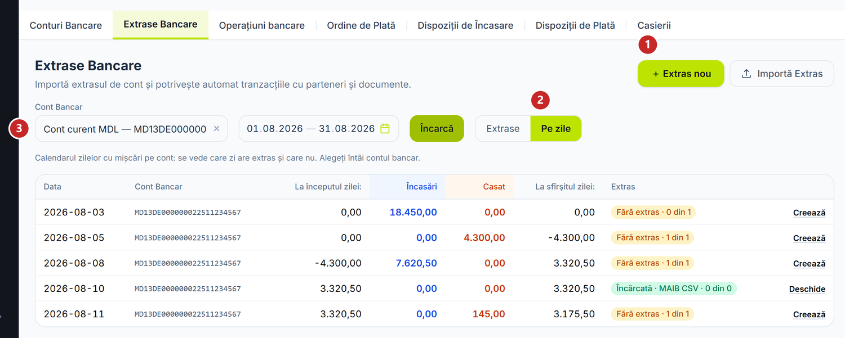
Task: Select the date cell 2026-08-10
Action: pyautogui.click(x=74, y=288)
